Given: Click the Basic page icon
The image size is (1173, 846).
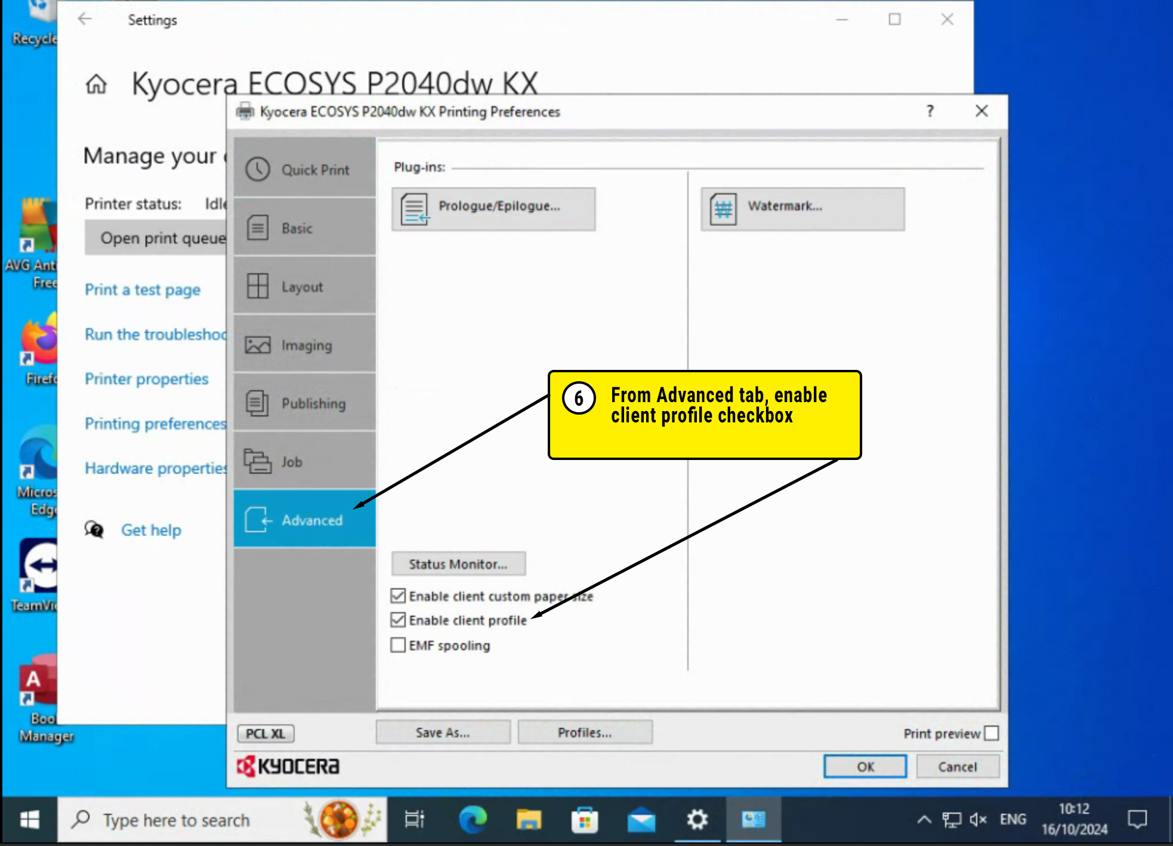Looking at the screenshot, I should click(258, 228).
